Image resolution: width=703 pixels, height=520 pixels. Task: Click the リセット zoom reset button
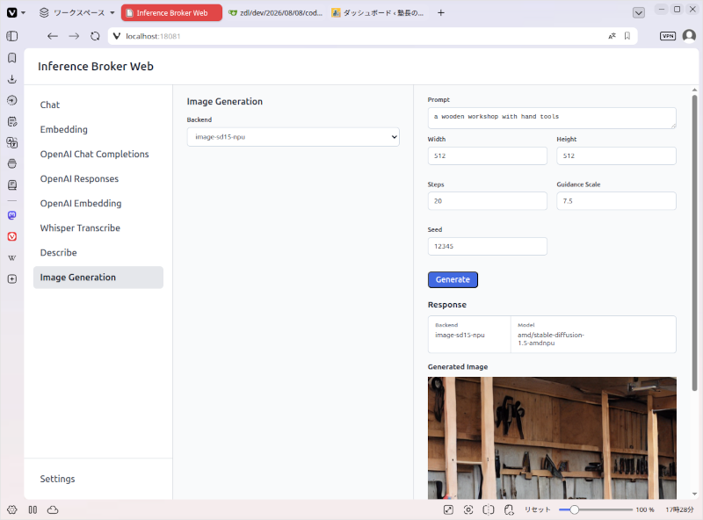click(x=537, y=509)
